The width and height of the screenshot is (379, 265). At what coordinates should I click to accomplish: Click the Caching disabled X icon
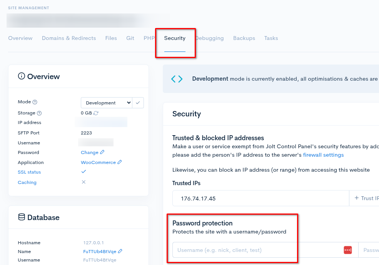click(x=83, y=182)
